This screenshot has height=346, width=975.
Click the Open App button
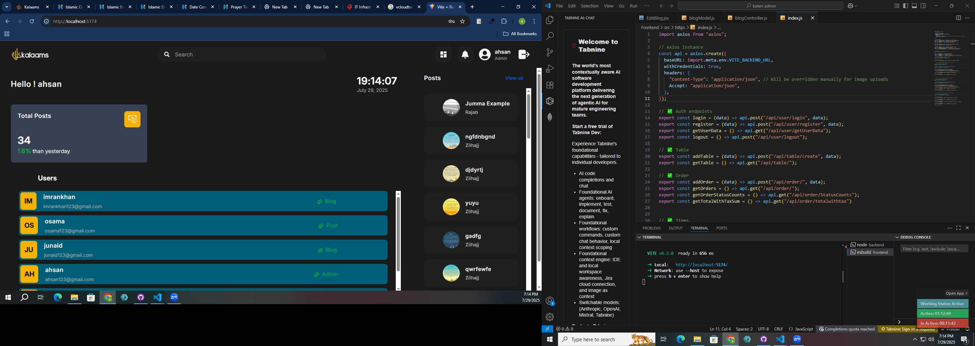click(x=956, y=294)
